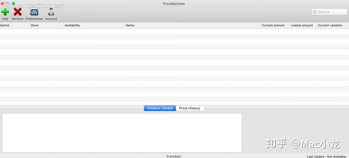
Task: Click the Add product icon
Action: [5, 12]
